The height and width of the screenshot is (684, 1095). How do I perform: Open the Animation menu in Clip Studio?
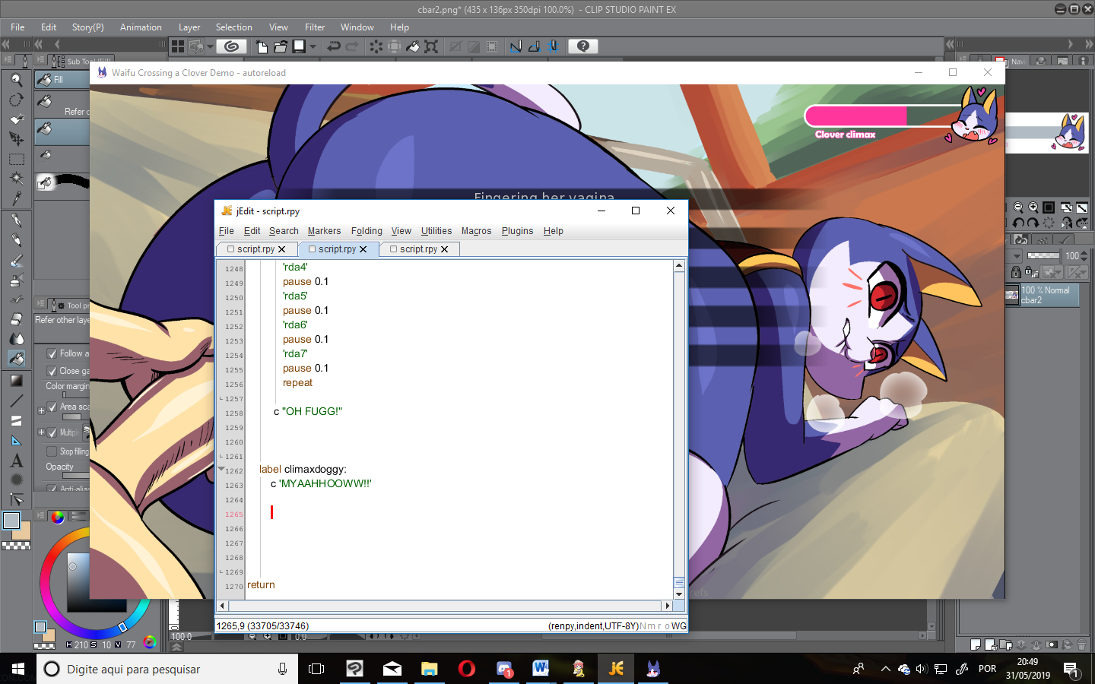(x=141, y=27)
